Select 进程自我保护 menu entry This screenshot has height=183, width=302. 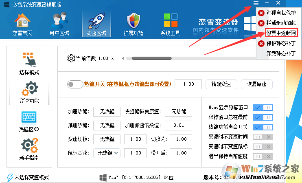(x=281, y=13)
